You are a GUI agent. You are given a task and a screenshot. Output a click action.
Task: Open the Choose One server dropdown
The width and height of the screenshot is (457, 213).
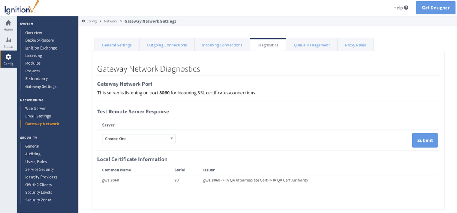(x=139, y=139)
